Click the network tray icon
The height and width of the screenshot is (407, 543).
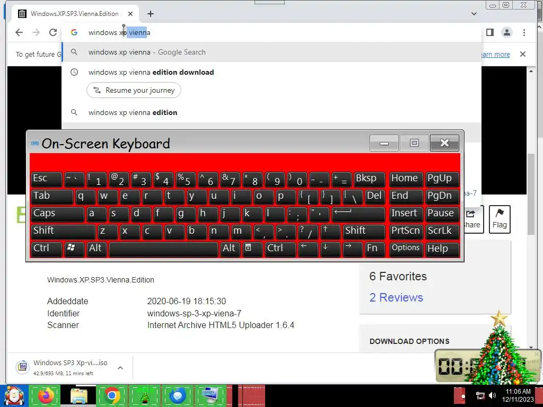(480, 395)
